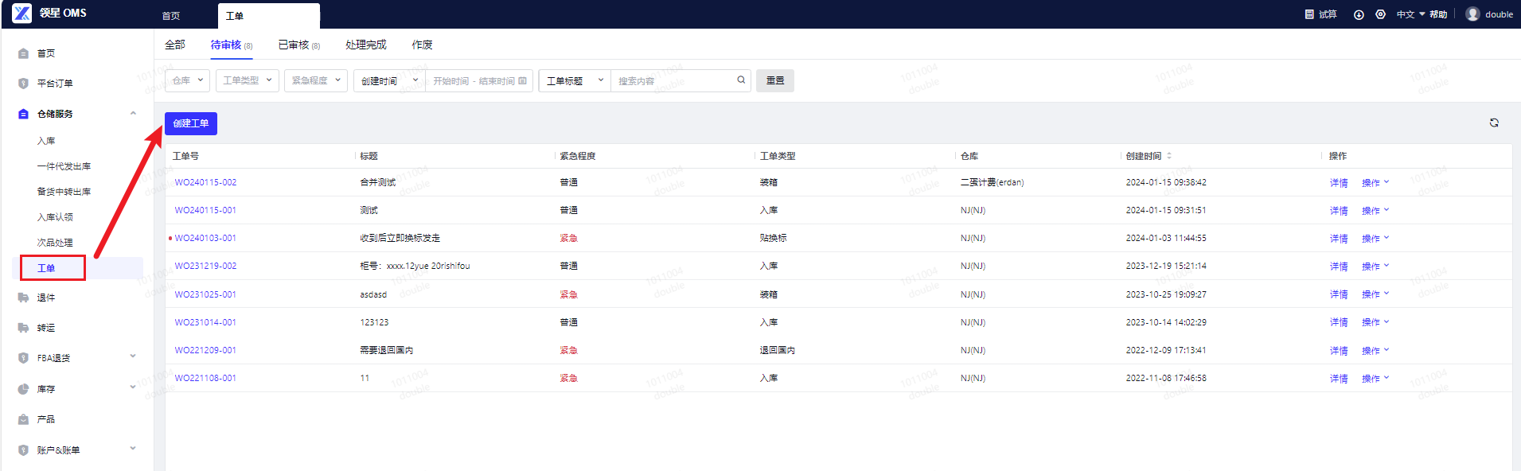Open the download center icon
1521x471 pixels.
click(1359, 14)
